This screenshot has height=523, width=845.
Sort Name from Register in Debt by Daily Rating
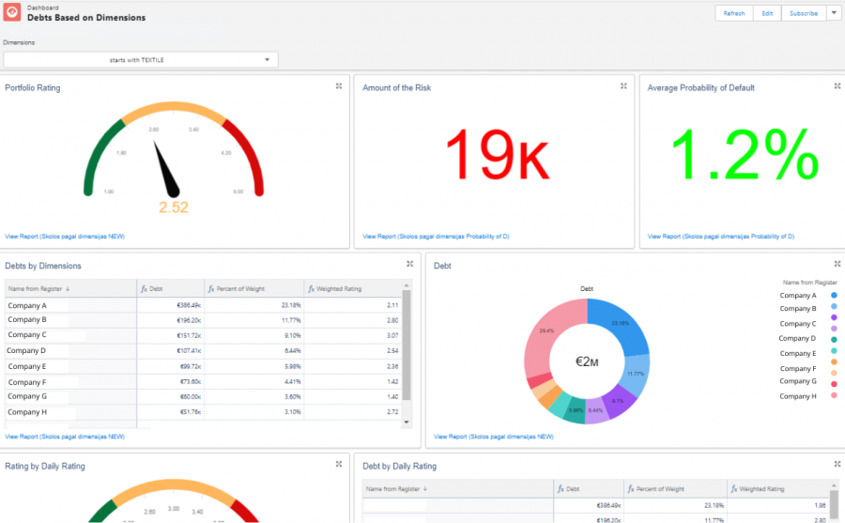457,489
